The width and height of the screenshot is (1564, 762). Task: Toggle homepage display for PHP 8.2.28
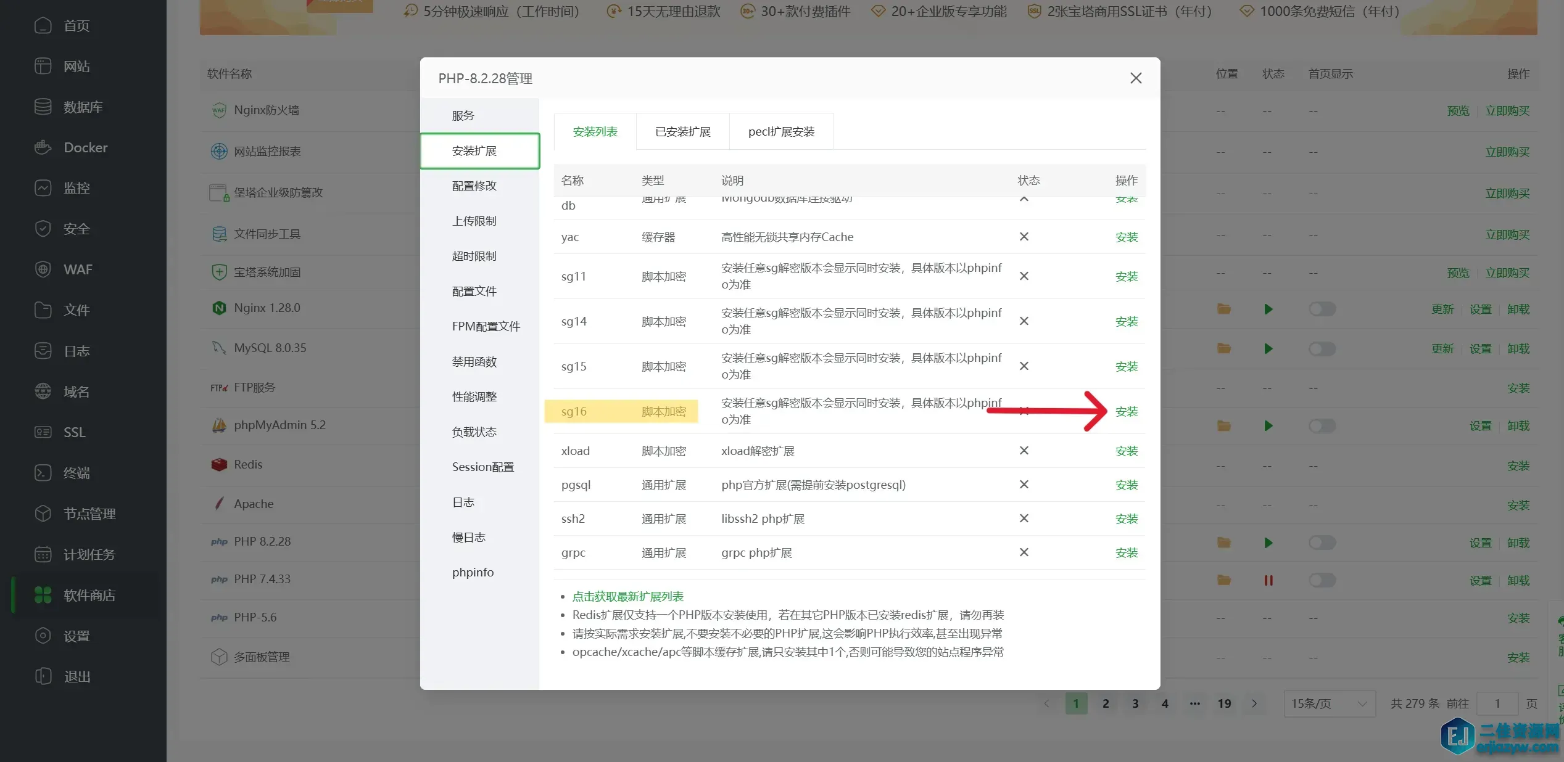coord(1322,543)
